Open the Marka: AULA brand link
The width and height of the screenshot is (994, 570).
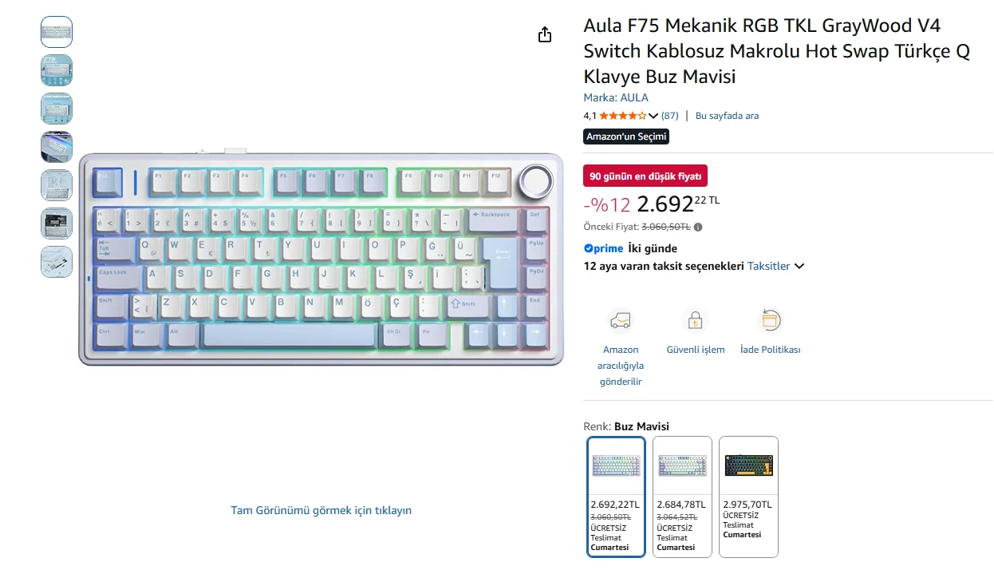[616, 97]
